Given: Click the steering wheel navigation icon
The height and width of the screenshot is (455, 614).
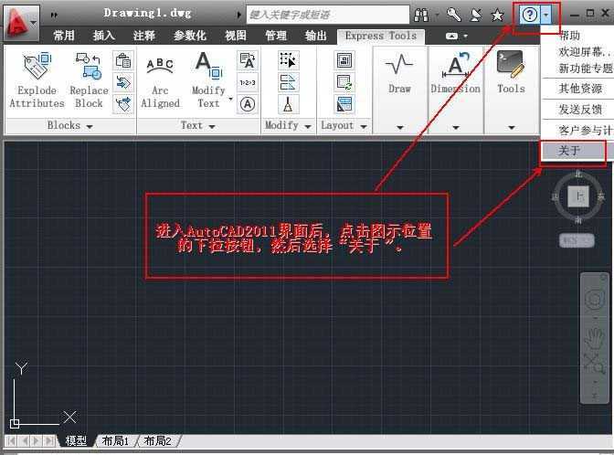Looking at the screenshot, I should pyautogui.click(x=595, y=301).
